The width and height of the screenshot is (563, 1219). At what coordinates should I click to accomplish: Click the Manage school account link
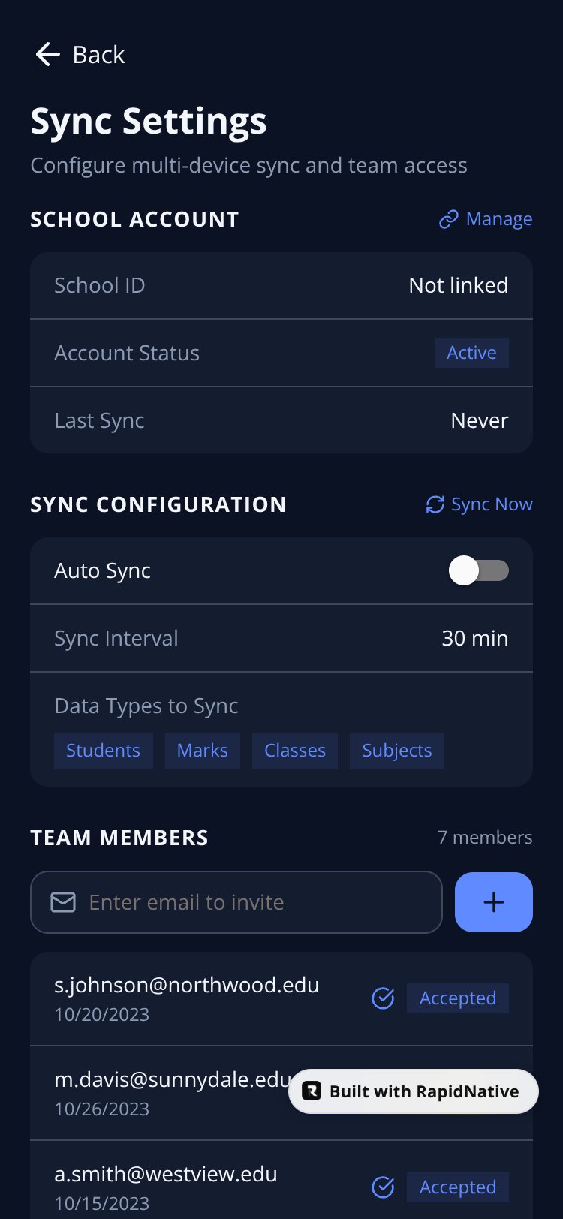coord(499,219)
